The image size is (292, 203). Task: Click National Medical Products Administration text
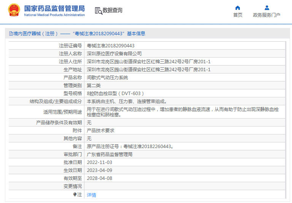pyautogui.click(x=54, y=15)
